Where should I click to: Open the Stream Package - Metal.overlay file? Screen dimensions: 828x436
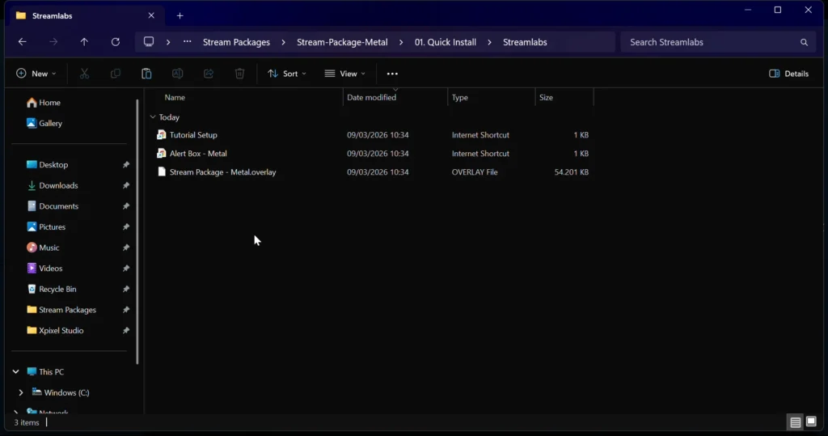pyautogui.click(x=222, y=172)
